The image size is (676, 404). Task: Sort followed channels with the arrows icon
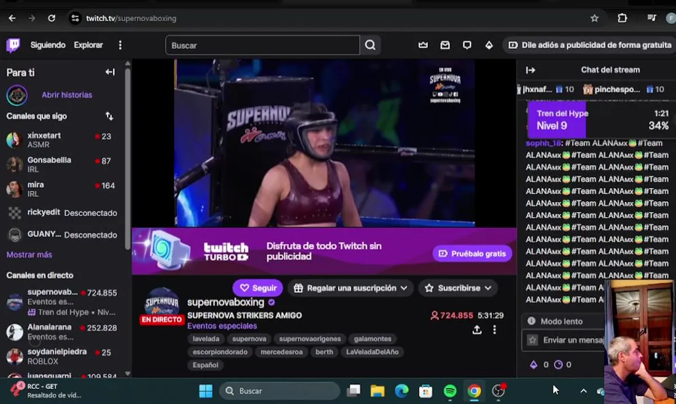(x=109, y=116)
